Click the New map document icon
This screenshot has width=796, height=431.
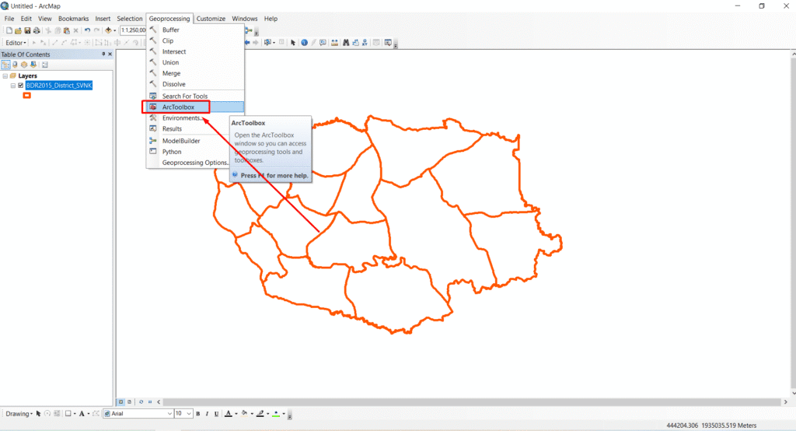coord(9,30)
